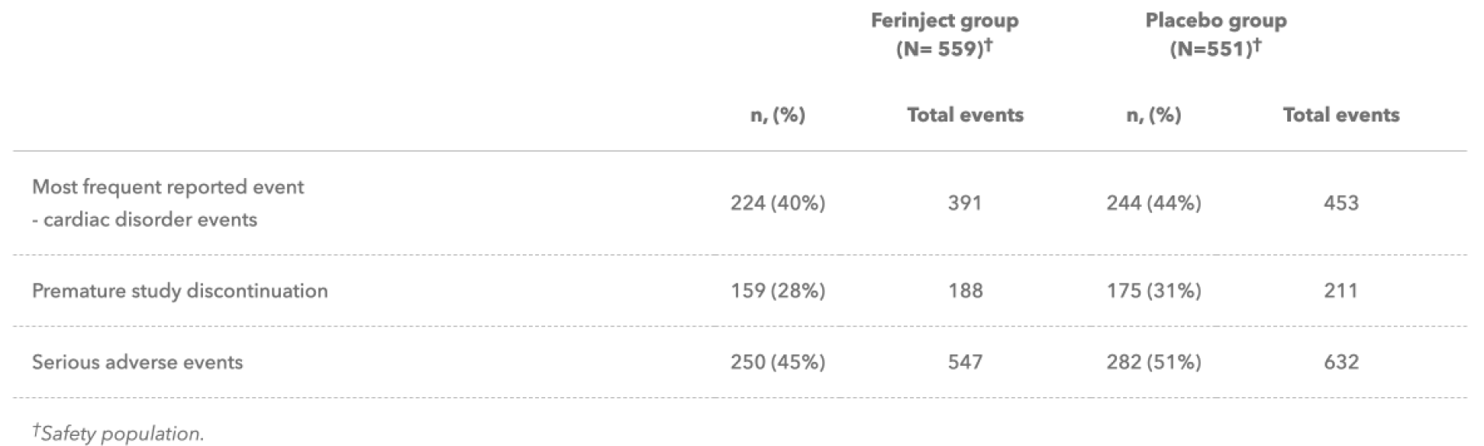This screenshot has height=446, width=1484.
Task: Click the '224 (40%)' cell
Action: click(777, 203)
